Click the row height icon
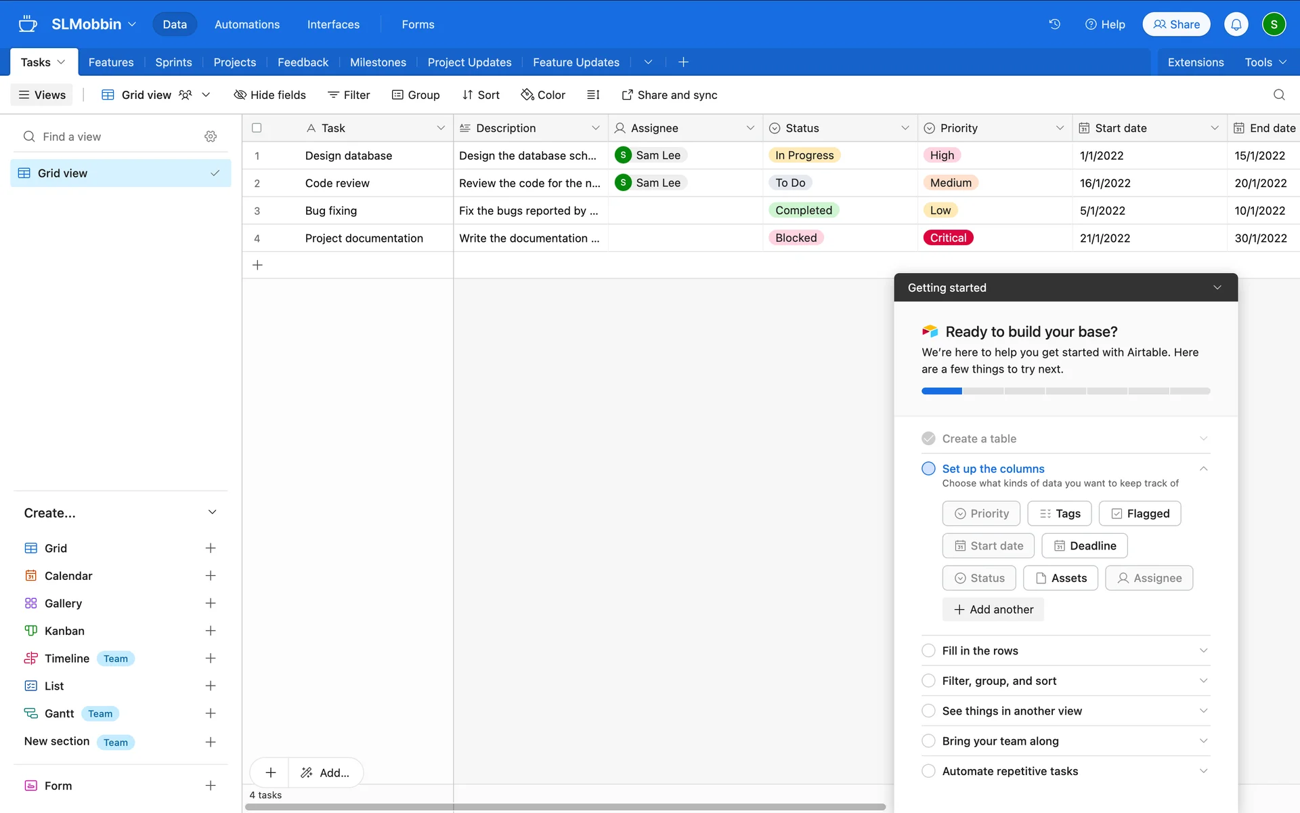The image size is (1300, 813). point(593,95)
